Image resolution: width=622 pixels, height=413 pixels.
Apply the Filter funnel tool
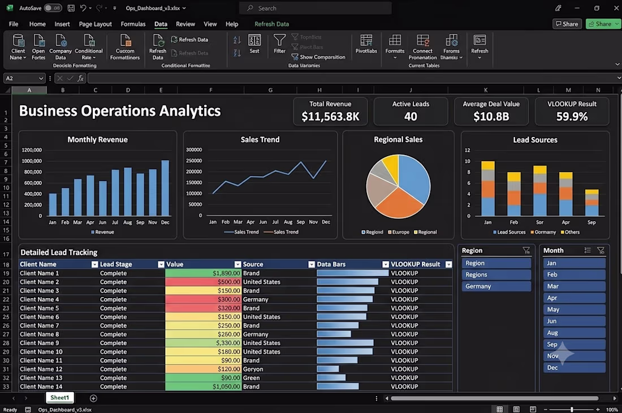tap(280, 44)
